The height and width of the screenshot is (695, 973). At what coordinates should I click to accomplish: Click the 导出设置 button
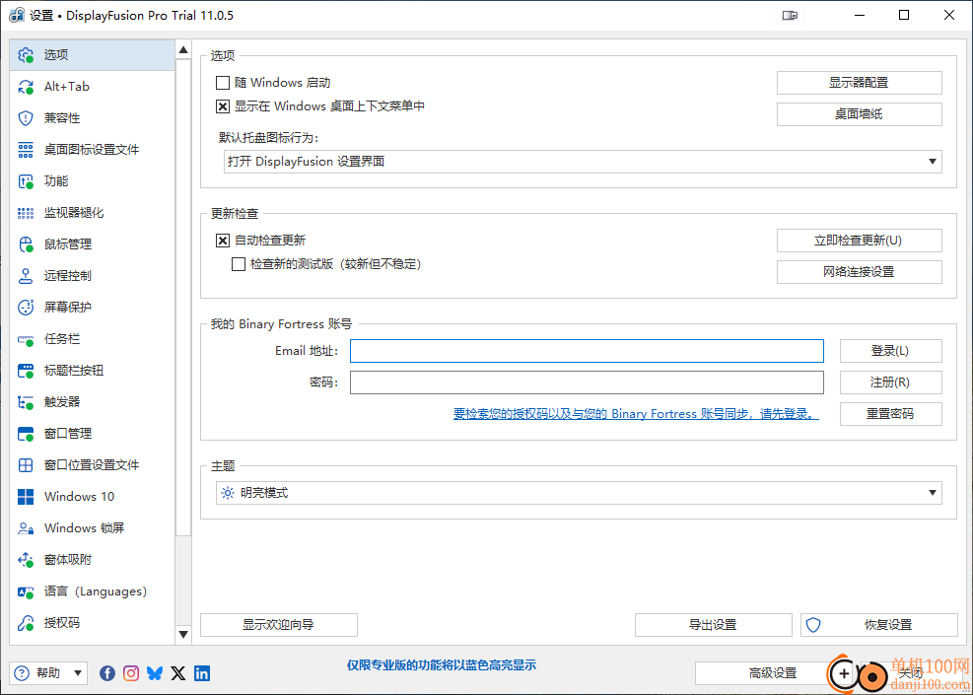click(714, 625)
